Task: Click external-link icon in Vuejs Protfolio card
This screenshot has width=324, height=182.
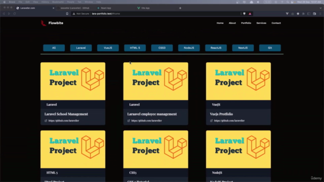Action: 212,121
